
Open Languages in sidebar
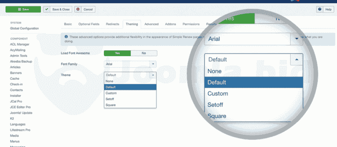point(17,124)
